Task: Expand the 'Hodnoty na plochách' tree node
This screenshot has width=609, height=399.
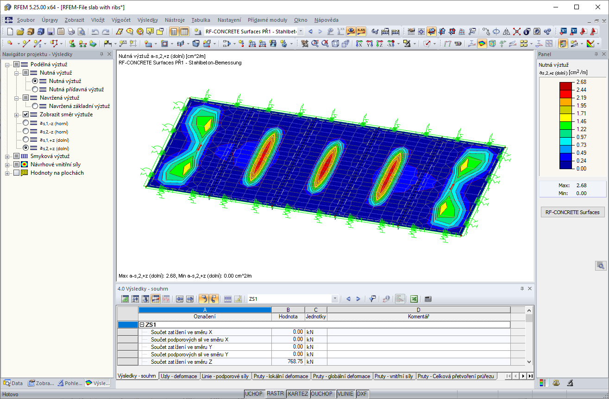Action: [x=7, y=173]
